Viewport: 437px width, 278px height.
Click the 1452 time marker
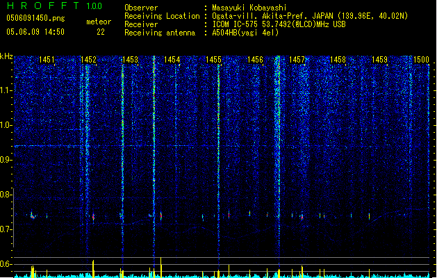coord(88,60)
